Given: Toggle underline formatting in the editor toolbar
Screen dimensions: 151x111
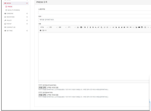Looking at the screenshot, I should (90, 27).
